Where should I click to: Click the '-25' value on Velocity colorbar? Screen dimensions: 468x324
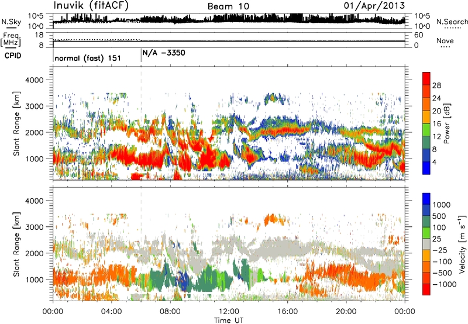point(439,250)
